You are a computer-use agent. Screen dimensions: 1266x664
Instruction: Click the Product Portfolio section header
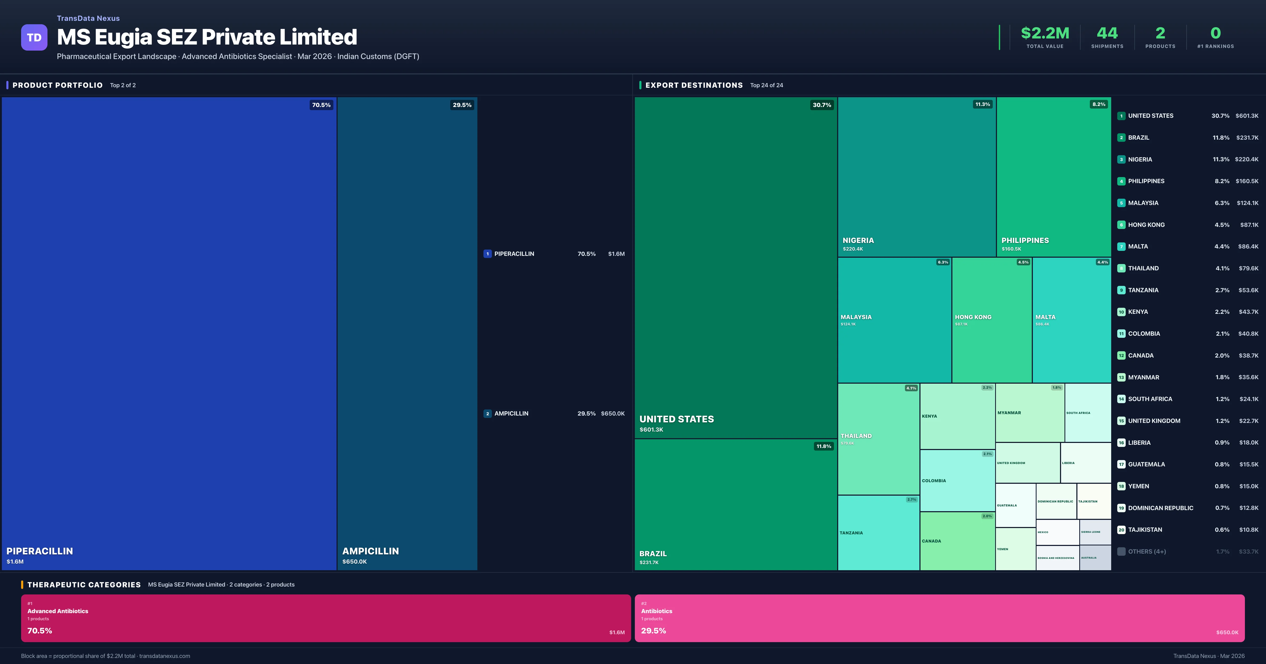click(x=57, y=85)
